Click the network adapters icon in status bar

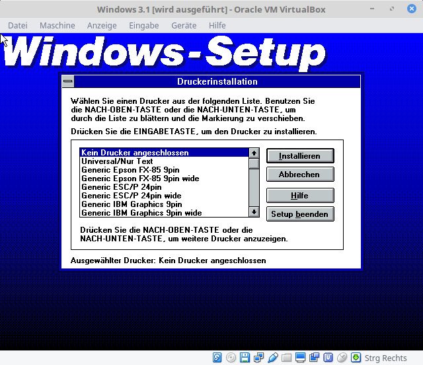click(x=259, y=358)
